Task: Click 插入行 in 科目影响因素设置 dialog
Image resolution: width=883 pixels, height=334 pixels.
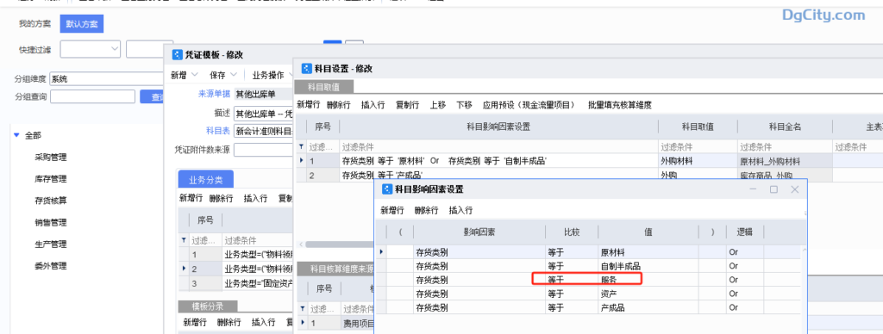Action: click(460, 210)
